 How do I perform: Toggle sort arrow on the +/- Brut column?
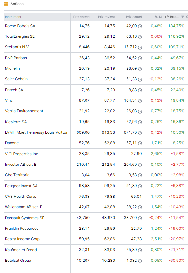click(x=183, y=17)
